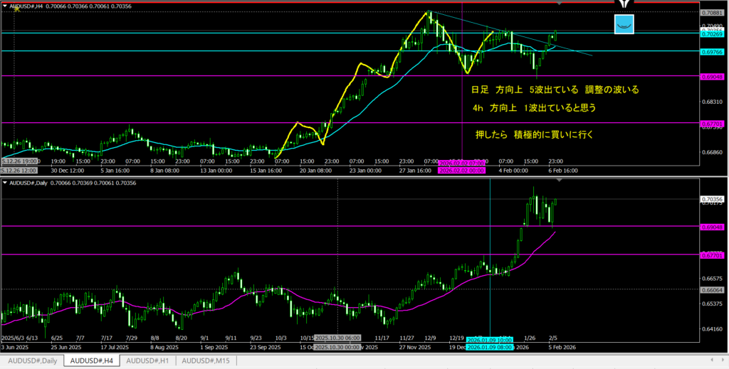
Task: Open the AUDUSD#,H1 chart tab
Action: pyautogui.click(x=147, y=360)
